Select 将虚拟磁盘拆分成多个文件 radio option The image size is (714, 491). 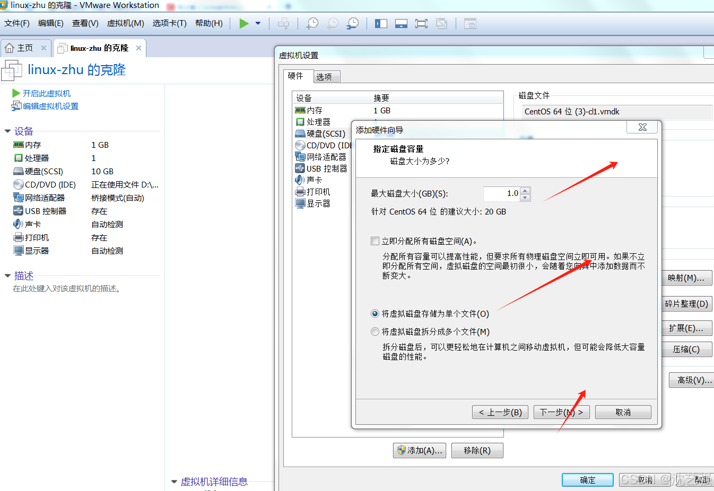[x=375, y=332]
